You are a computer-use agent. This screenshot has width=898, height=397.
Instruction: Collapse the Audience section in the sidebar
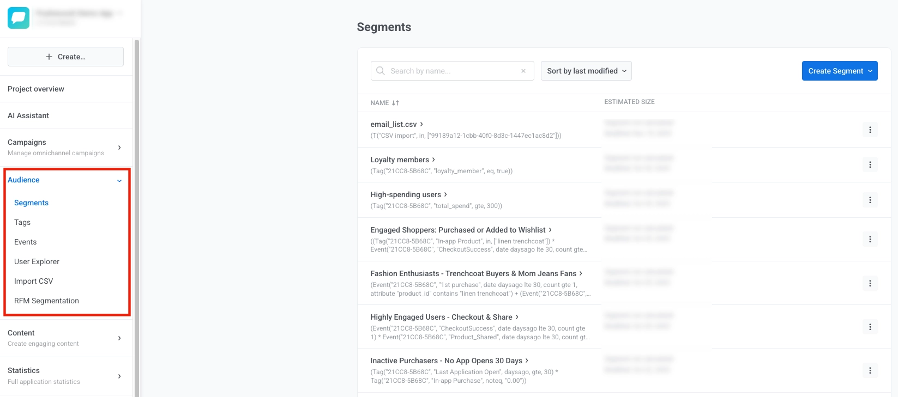pyautogui.click(x=119, y=180)
